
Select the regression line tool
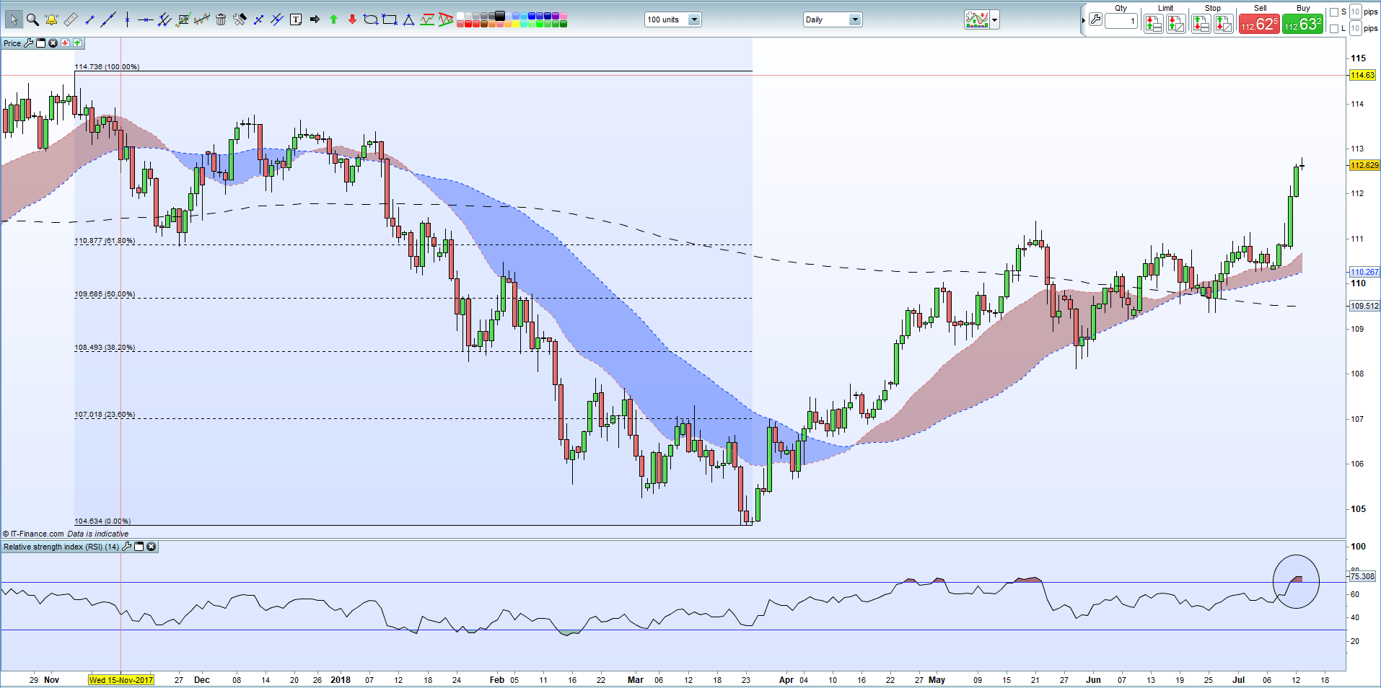[202, 19]
